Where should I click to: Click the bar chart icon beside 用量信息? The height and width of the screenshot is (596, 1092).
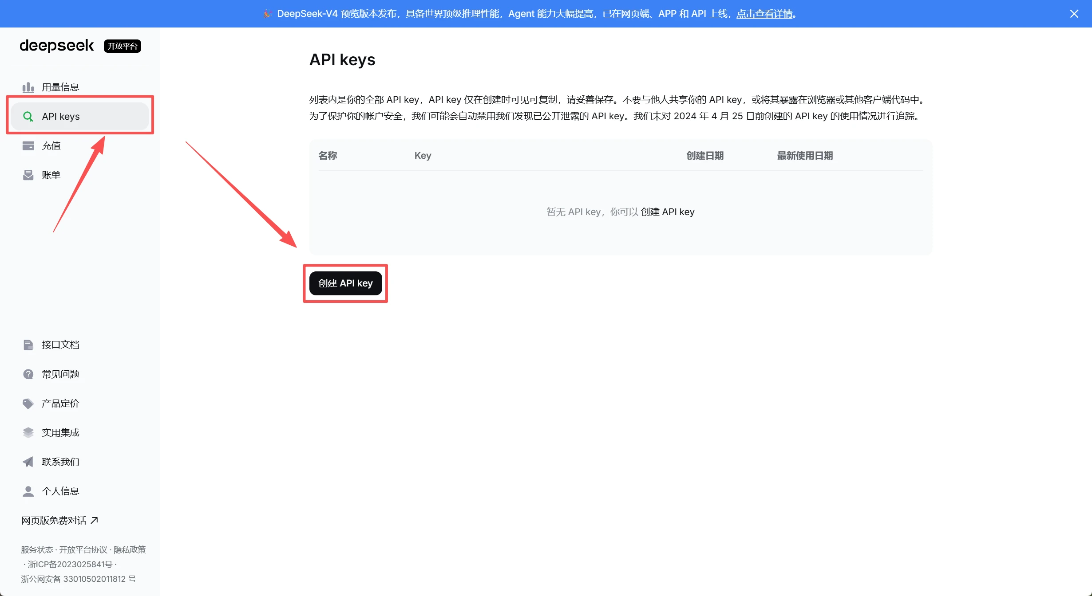(28, 87)
